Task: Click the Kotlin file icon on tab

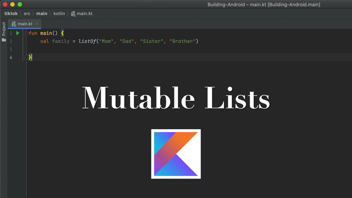Action: pos(14,24)
